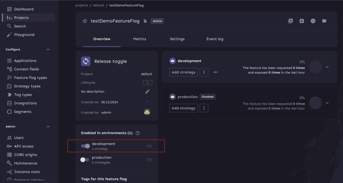
Task: Expand the development environment card chevron
Action: [x=327, y=67]
